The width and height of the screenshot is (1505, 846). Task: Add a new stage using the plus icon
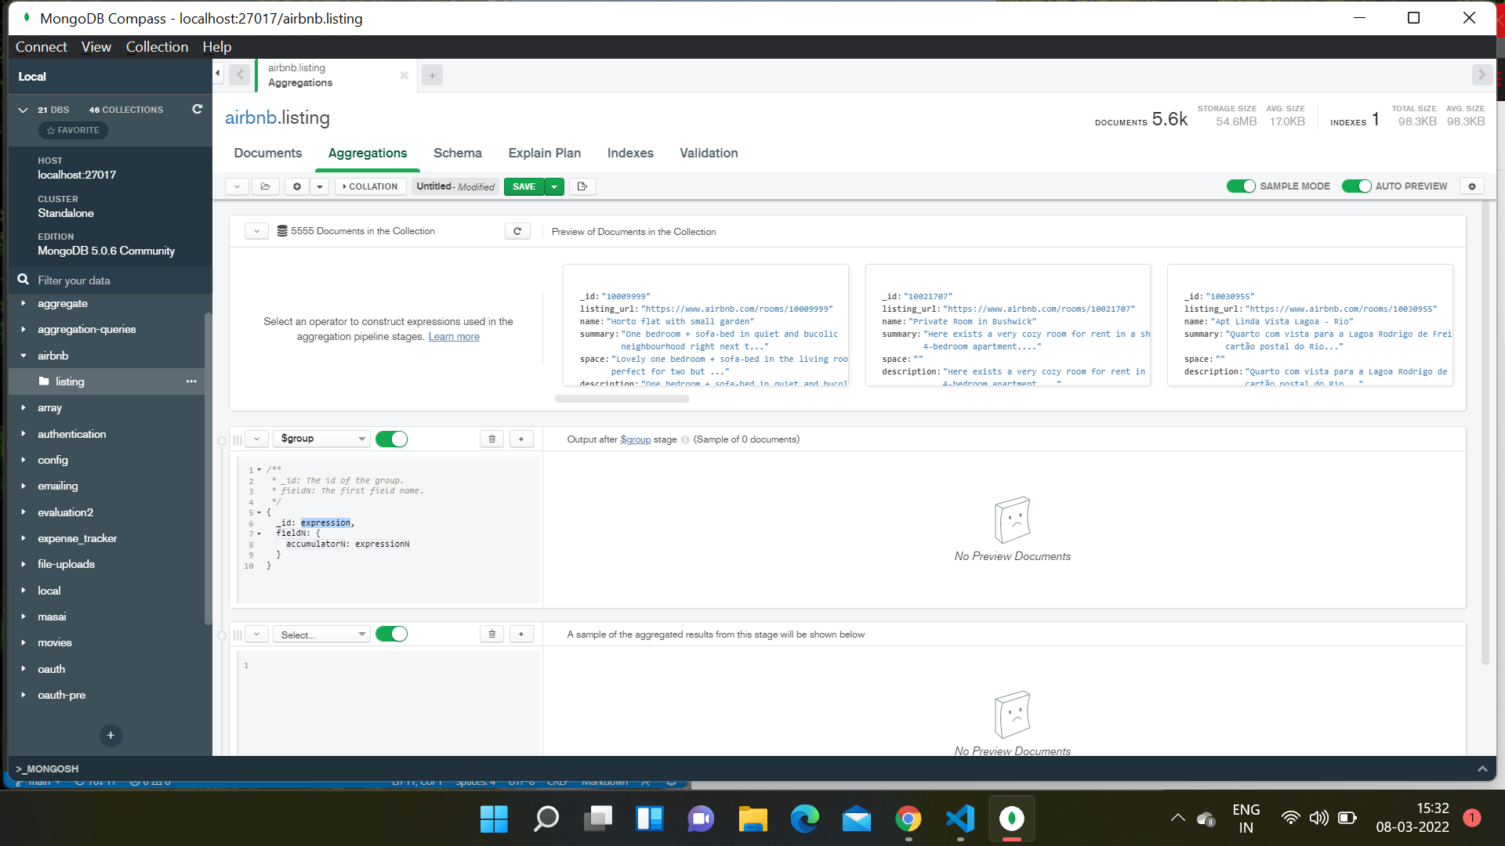click(x=521, y=439)
